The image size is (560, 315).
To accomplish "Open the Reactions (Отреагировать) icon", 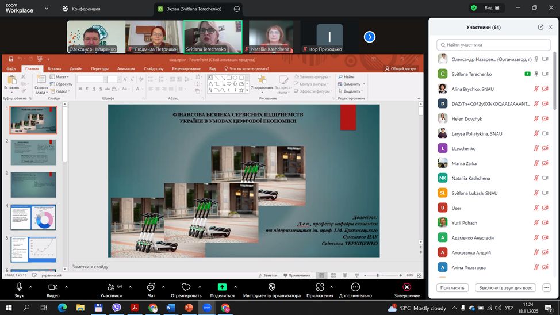I will 186,287.
